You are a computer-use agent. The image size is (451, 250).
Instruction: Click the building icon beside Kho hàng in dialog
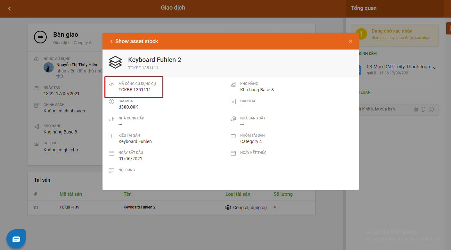point(233,84)
